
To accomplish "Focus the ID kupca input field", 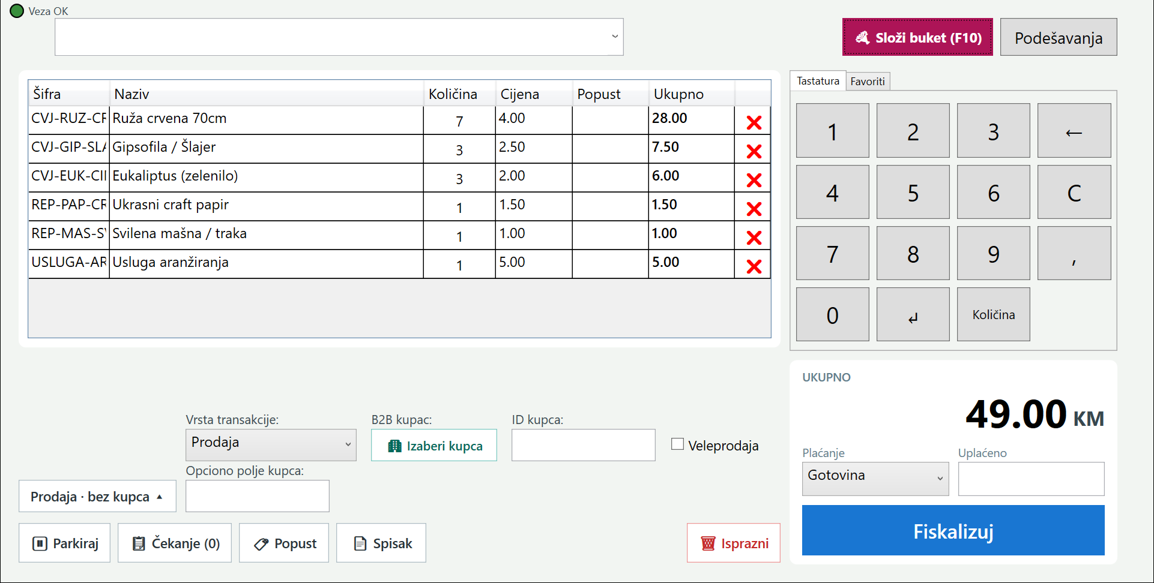I will pyautogui.click(x=584, y=445).
